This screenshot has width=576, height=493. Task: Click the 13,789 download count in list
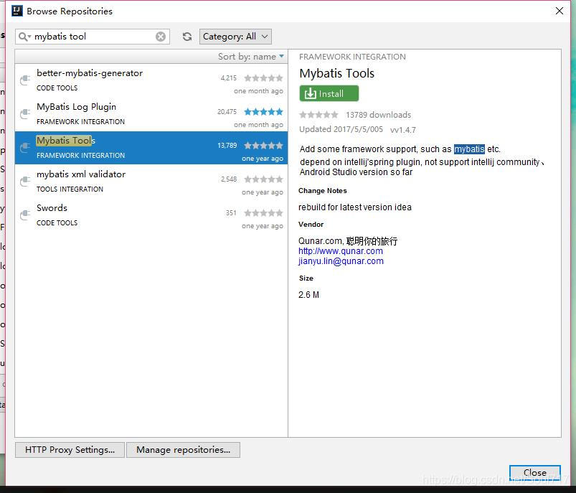tap(227, 146)
